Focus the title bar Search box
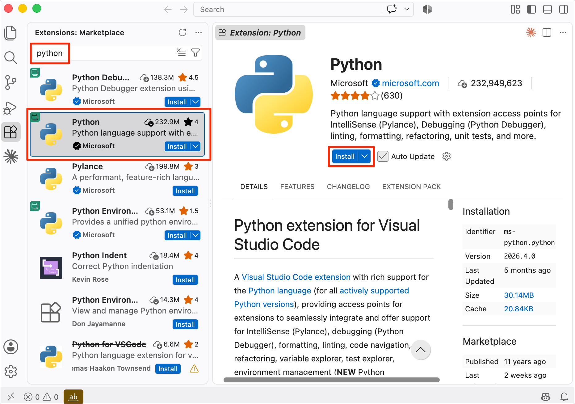The image size is (575, 404). click(x=288, y=10)
